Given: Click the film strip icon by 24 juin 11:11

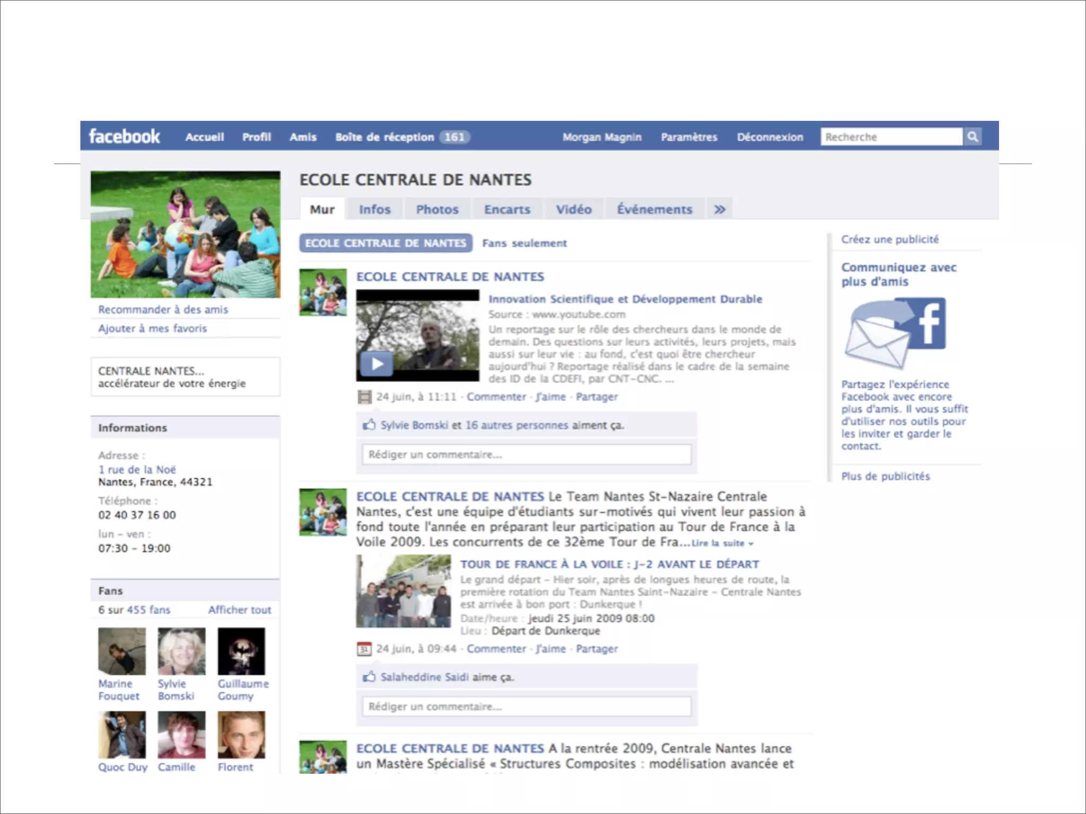Looking at the screenshot, I should pyautogui.click(x=364, y=397).
